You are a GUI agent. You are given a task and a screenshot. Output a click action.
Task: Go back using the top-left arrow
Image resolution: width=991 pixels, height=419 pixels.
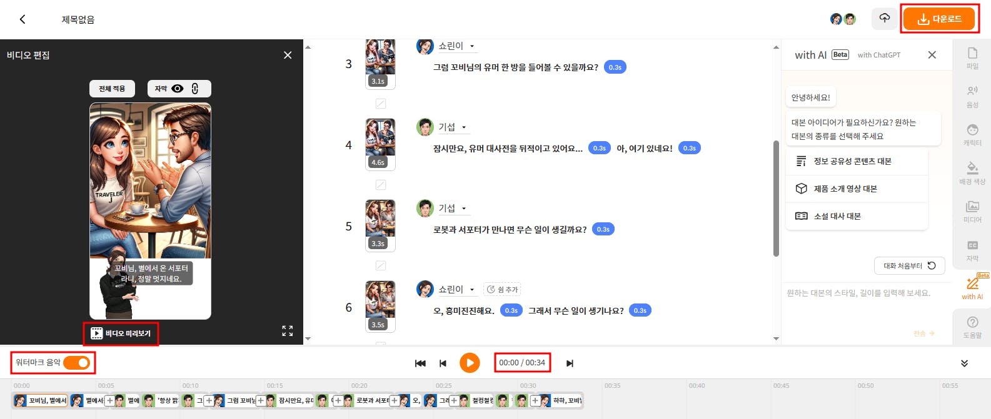[23, 19]
